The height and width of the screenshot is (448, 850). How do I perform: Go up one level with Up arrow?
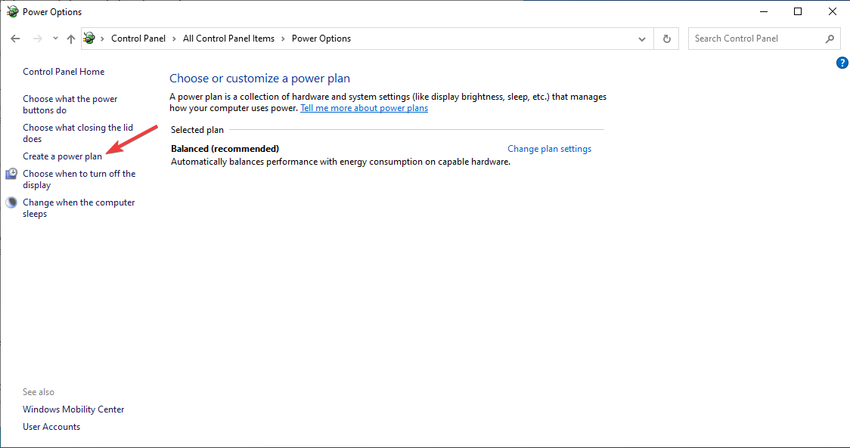point(70,39)
